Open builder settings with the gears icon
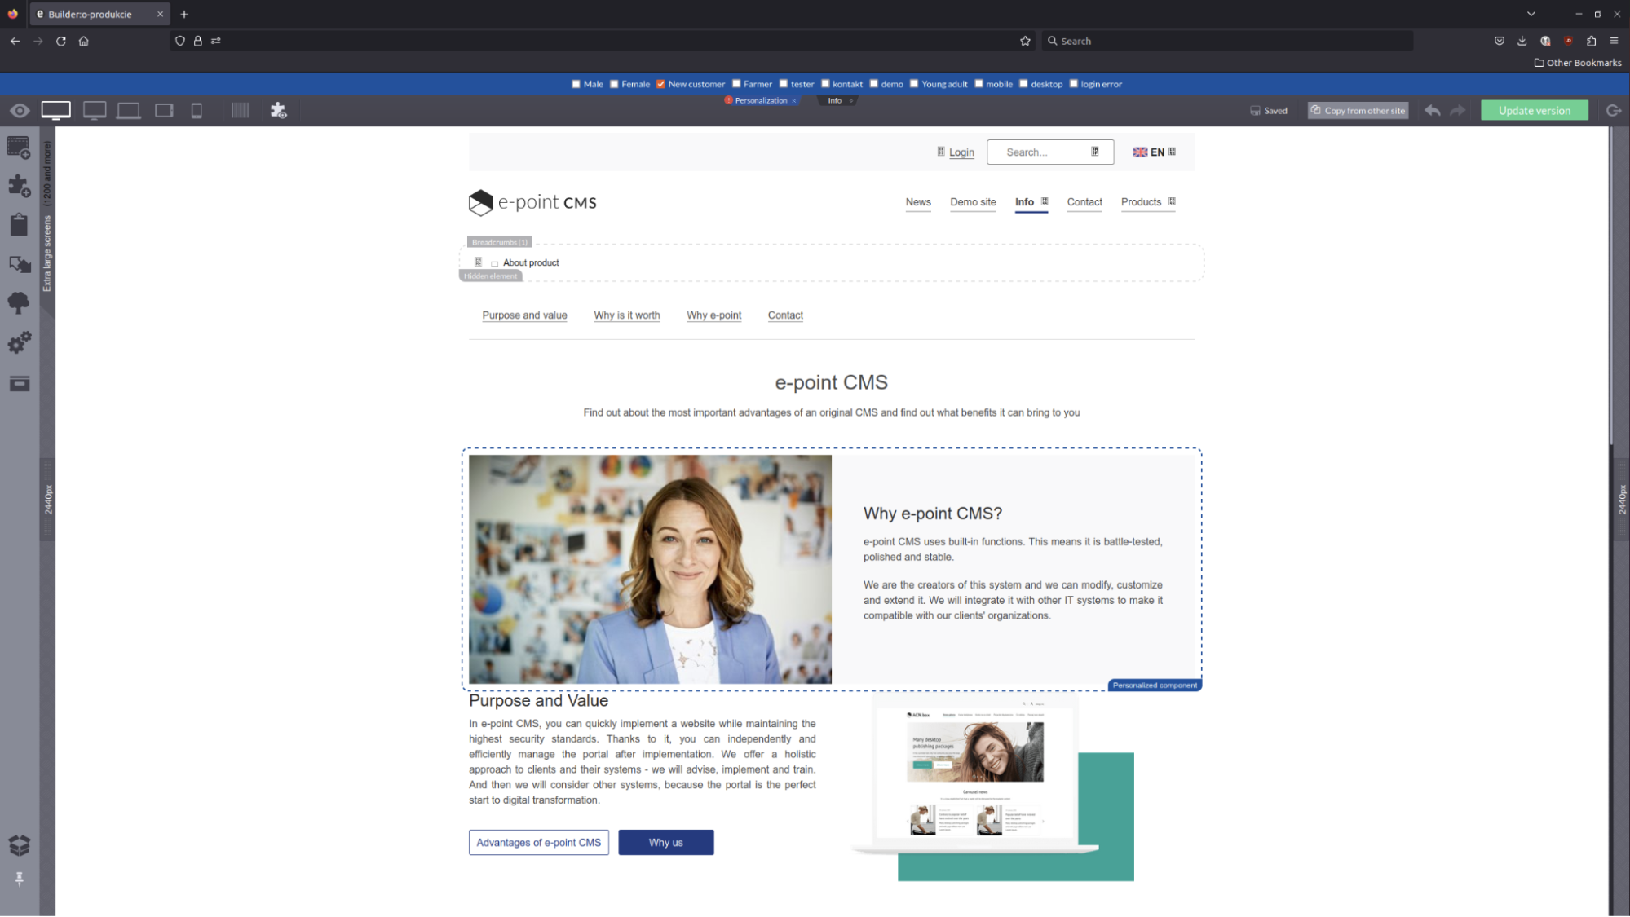This screenshot has height=917, width=1630. pos(19,343)
